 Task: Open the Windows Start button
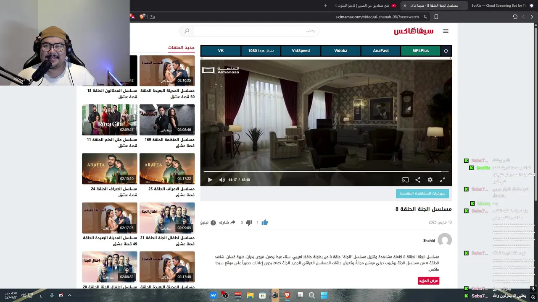[324, 295]
